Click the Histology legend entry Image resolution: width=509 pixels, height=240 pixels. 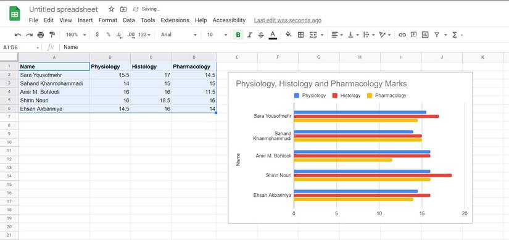[x=346, y=96]
